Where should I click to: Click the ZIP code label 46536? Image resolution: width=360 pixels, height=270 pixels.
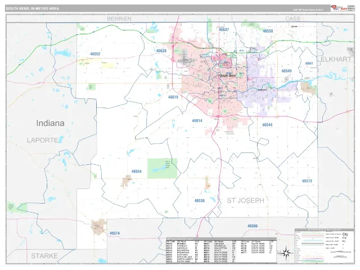point(200,201)
